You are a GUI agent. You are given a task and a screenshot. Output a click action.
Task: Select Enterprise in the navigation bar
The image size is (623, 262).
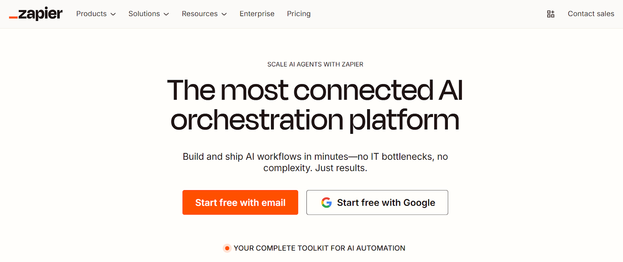pos(257,14)
